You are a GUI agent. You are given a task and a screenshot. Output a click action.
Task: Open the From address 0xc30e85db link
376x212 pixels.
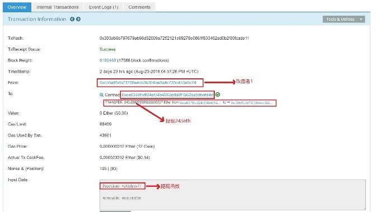[x=148, y=83]
